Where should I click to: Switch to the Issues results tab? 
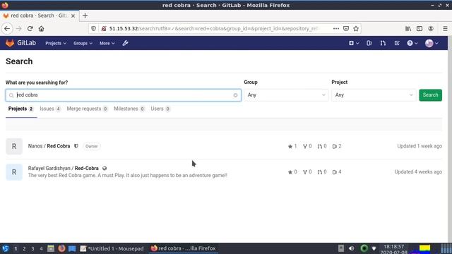click(x=50, y=109)
